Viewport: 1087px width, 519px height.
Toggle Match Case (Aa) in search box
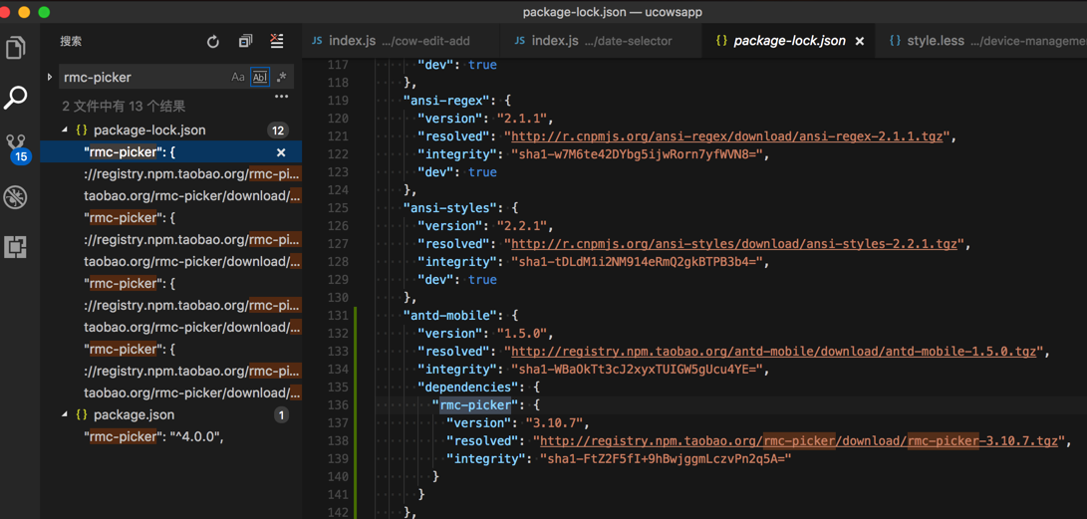coord(238,77)
